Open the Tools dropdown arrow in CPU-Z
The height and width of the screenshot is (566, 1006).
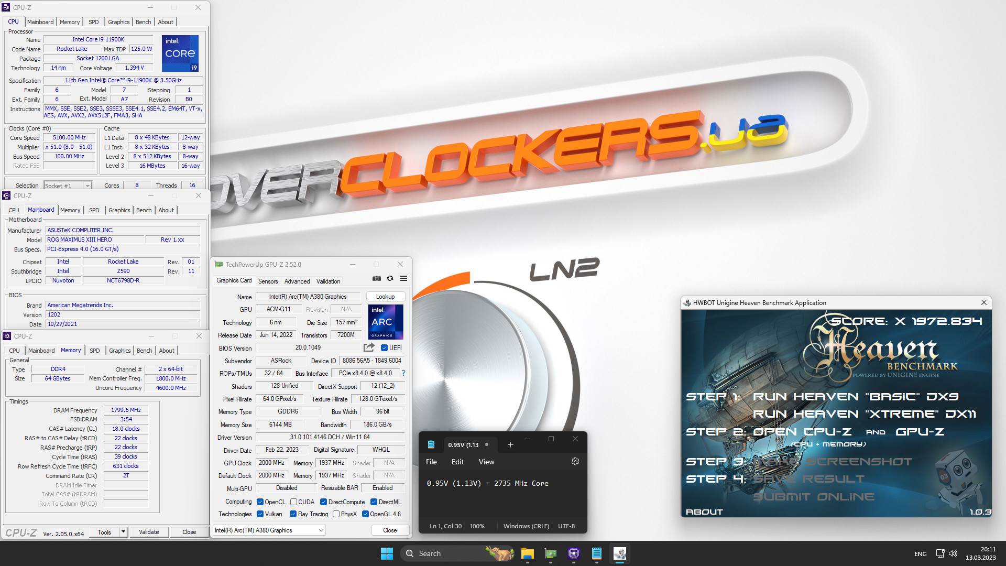tap(123, 531)
